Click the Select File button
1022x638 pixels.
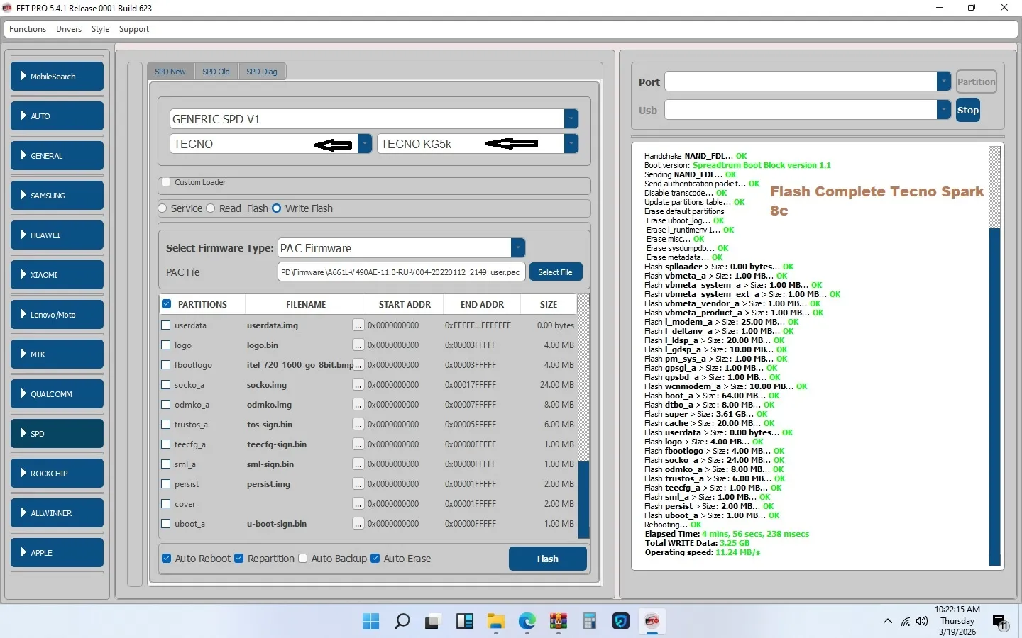pos(555,272)
